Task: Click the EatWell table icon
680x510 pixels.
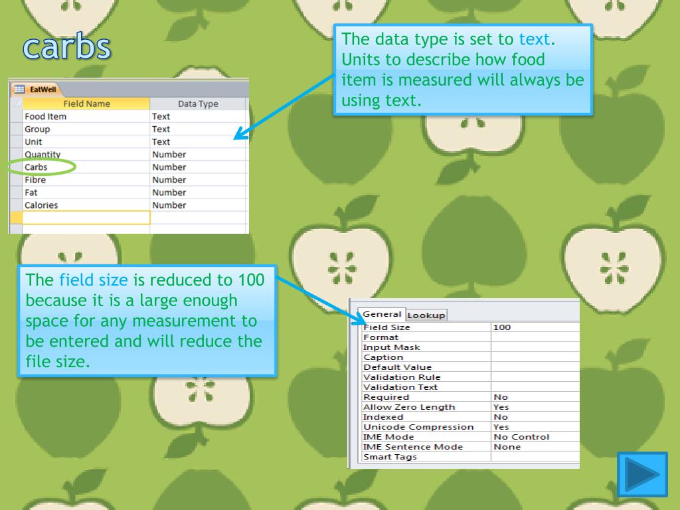Action: [x=19, y=90]
